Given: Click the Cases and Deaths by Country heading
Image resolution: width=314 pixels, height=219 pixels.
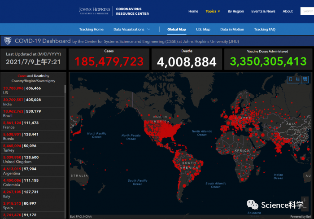Looking at the screenshot, I should pyautogui.click(x=33, y=79).
